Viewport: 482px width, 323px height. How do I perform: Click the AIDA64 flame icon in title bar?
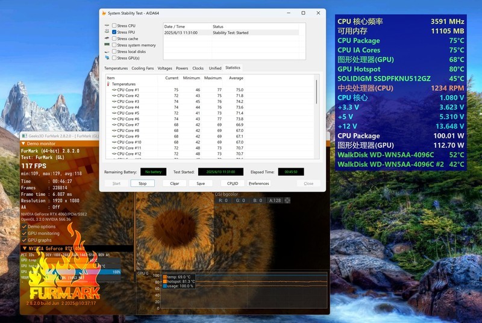[104, 13]
